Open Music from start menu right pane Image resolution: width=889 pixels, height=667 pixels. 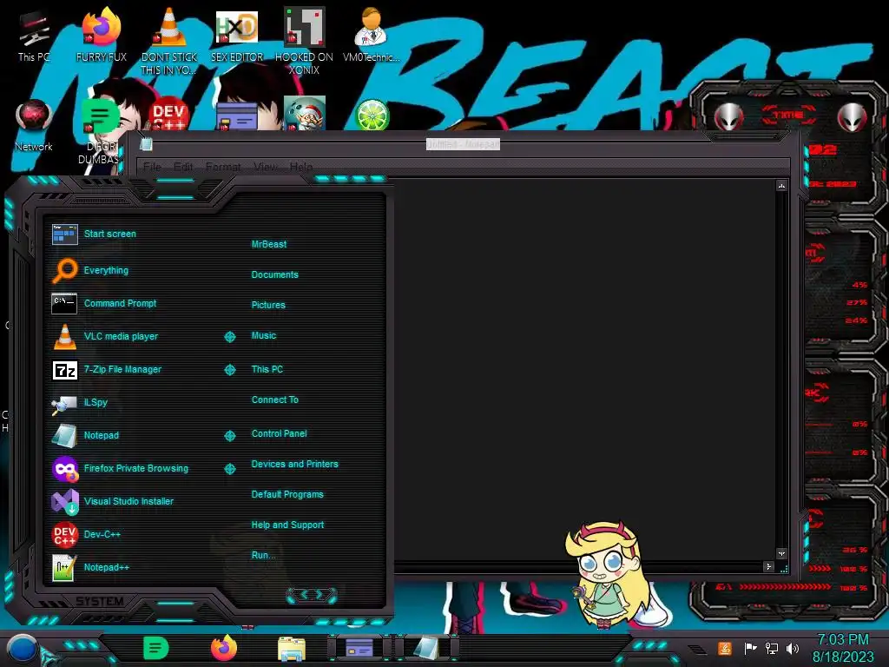[264, 336]
